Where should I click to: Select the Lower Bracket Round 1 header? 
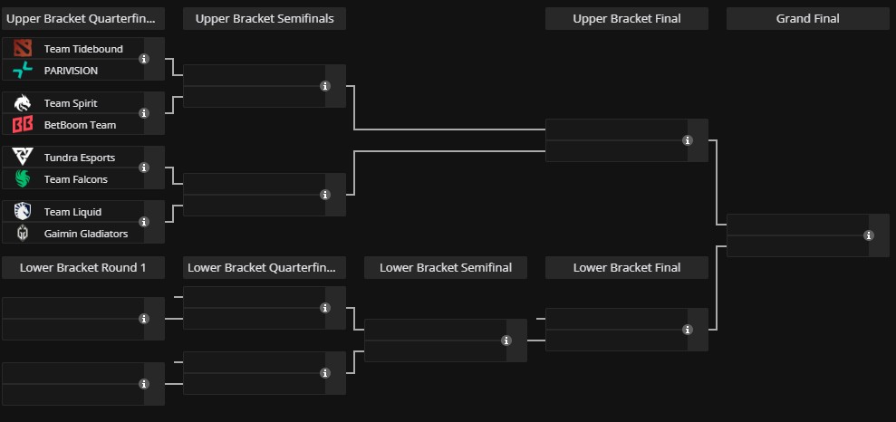click(83, 267)
